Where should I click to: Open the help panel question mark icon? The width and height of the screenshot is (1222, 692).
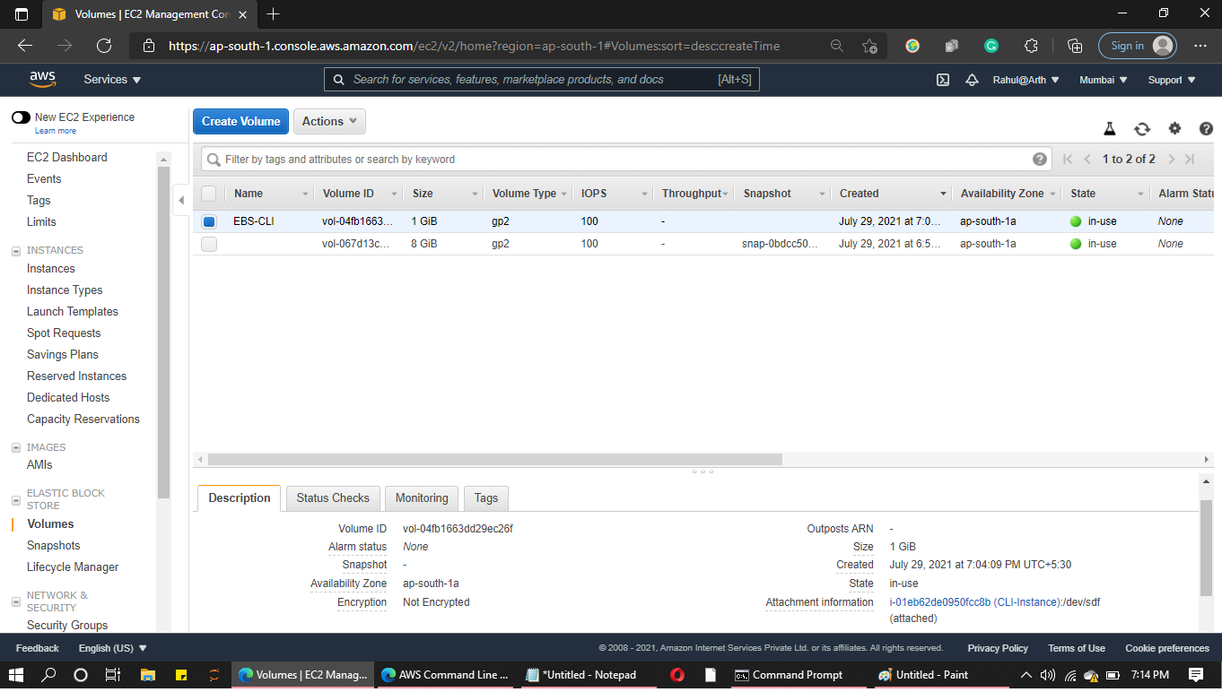tap(1206, 128)
